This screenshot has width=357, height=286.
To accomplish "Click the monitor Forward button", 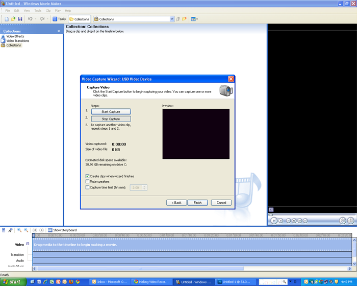I will 305,221.
